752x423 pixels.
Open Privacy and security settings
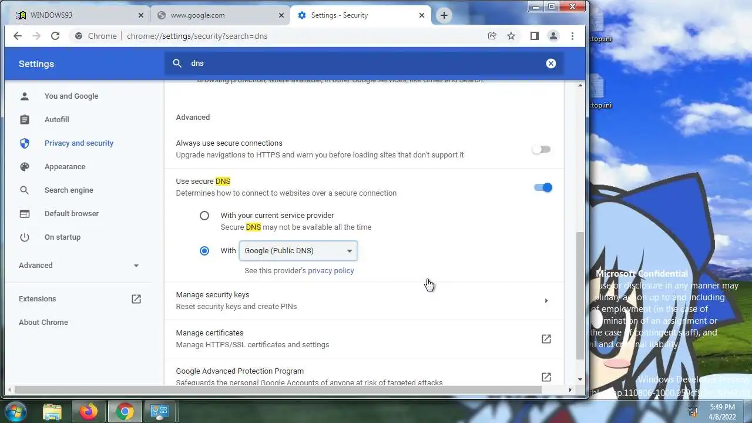click(x=79, y=143)
